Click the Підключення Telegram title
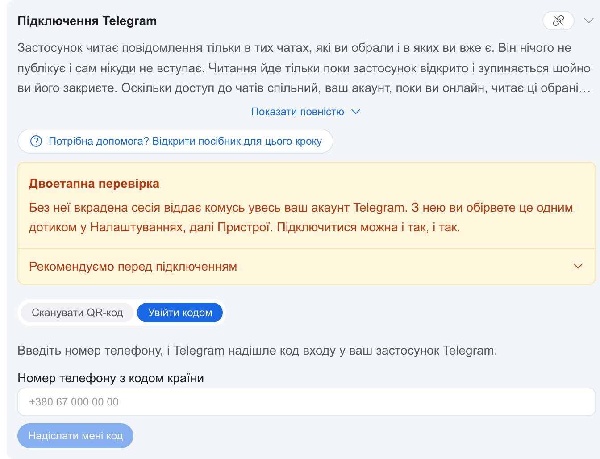The image size is (600, 459). (87, 21)
